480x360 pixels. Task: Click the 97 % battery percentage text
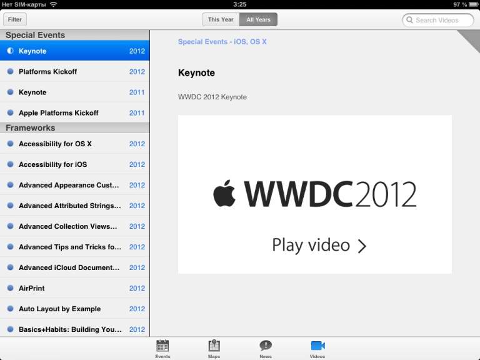click(460, 4)
